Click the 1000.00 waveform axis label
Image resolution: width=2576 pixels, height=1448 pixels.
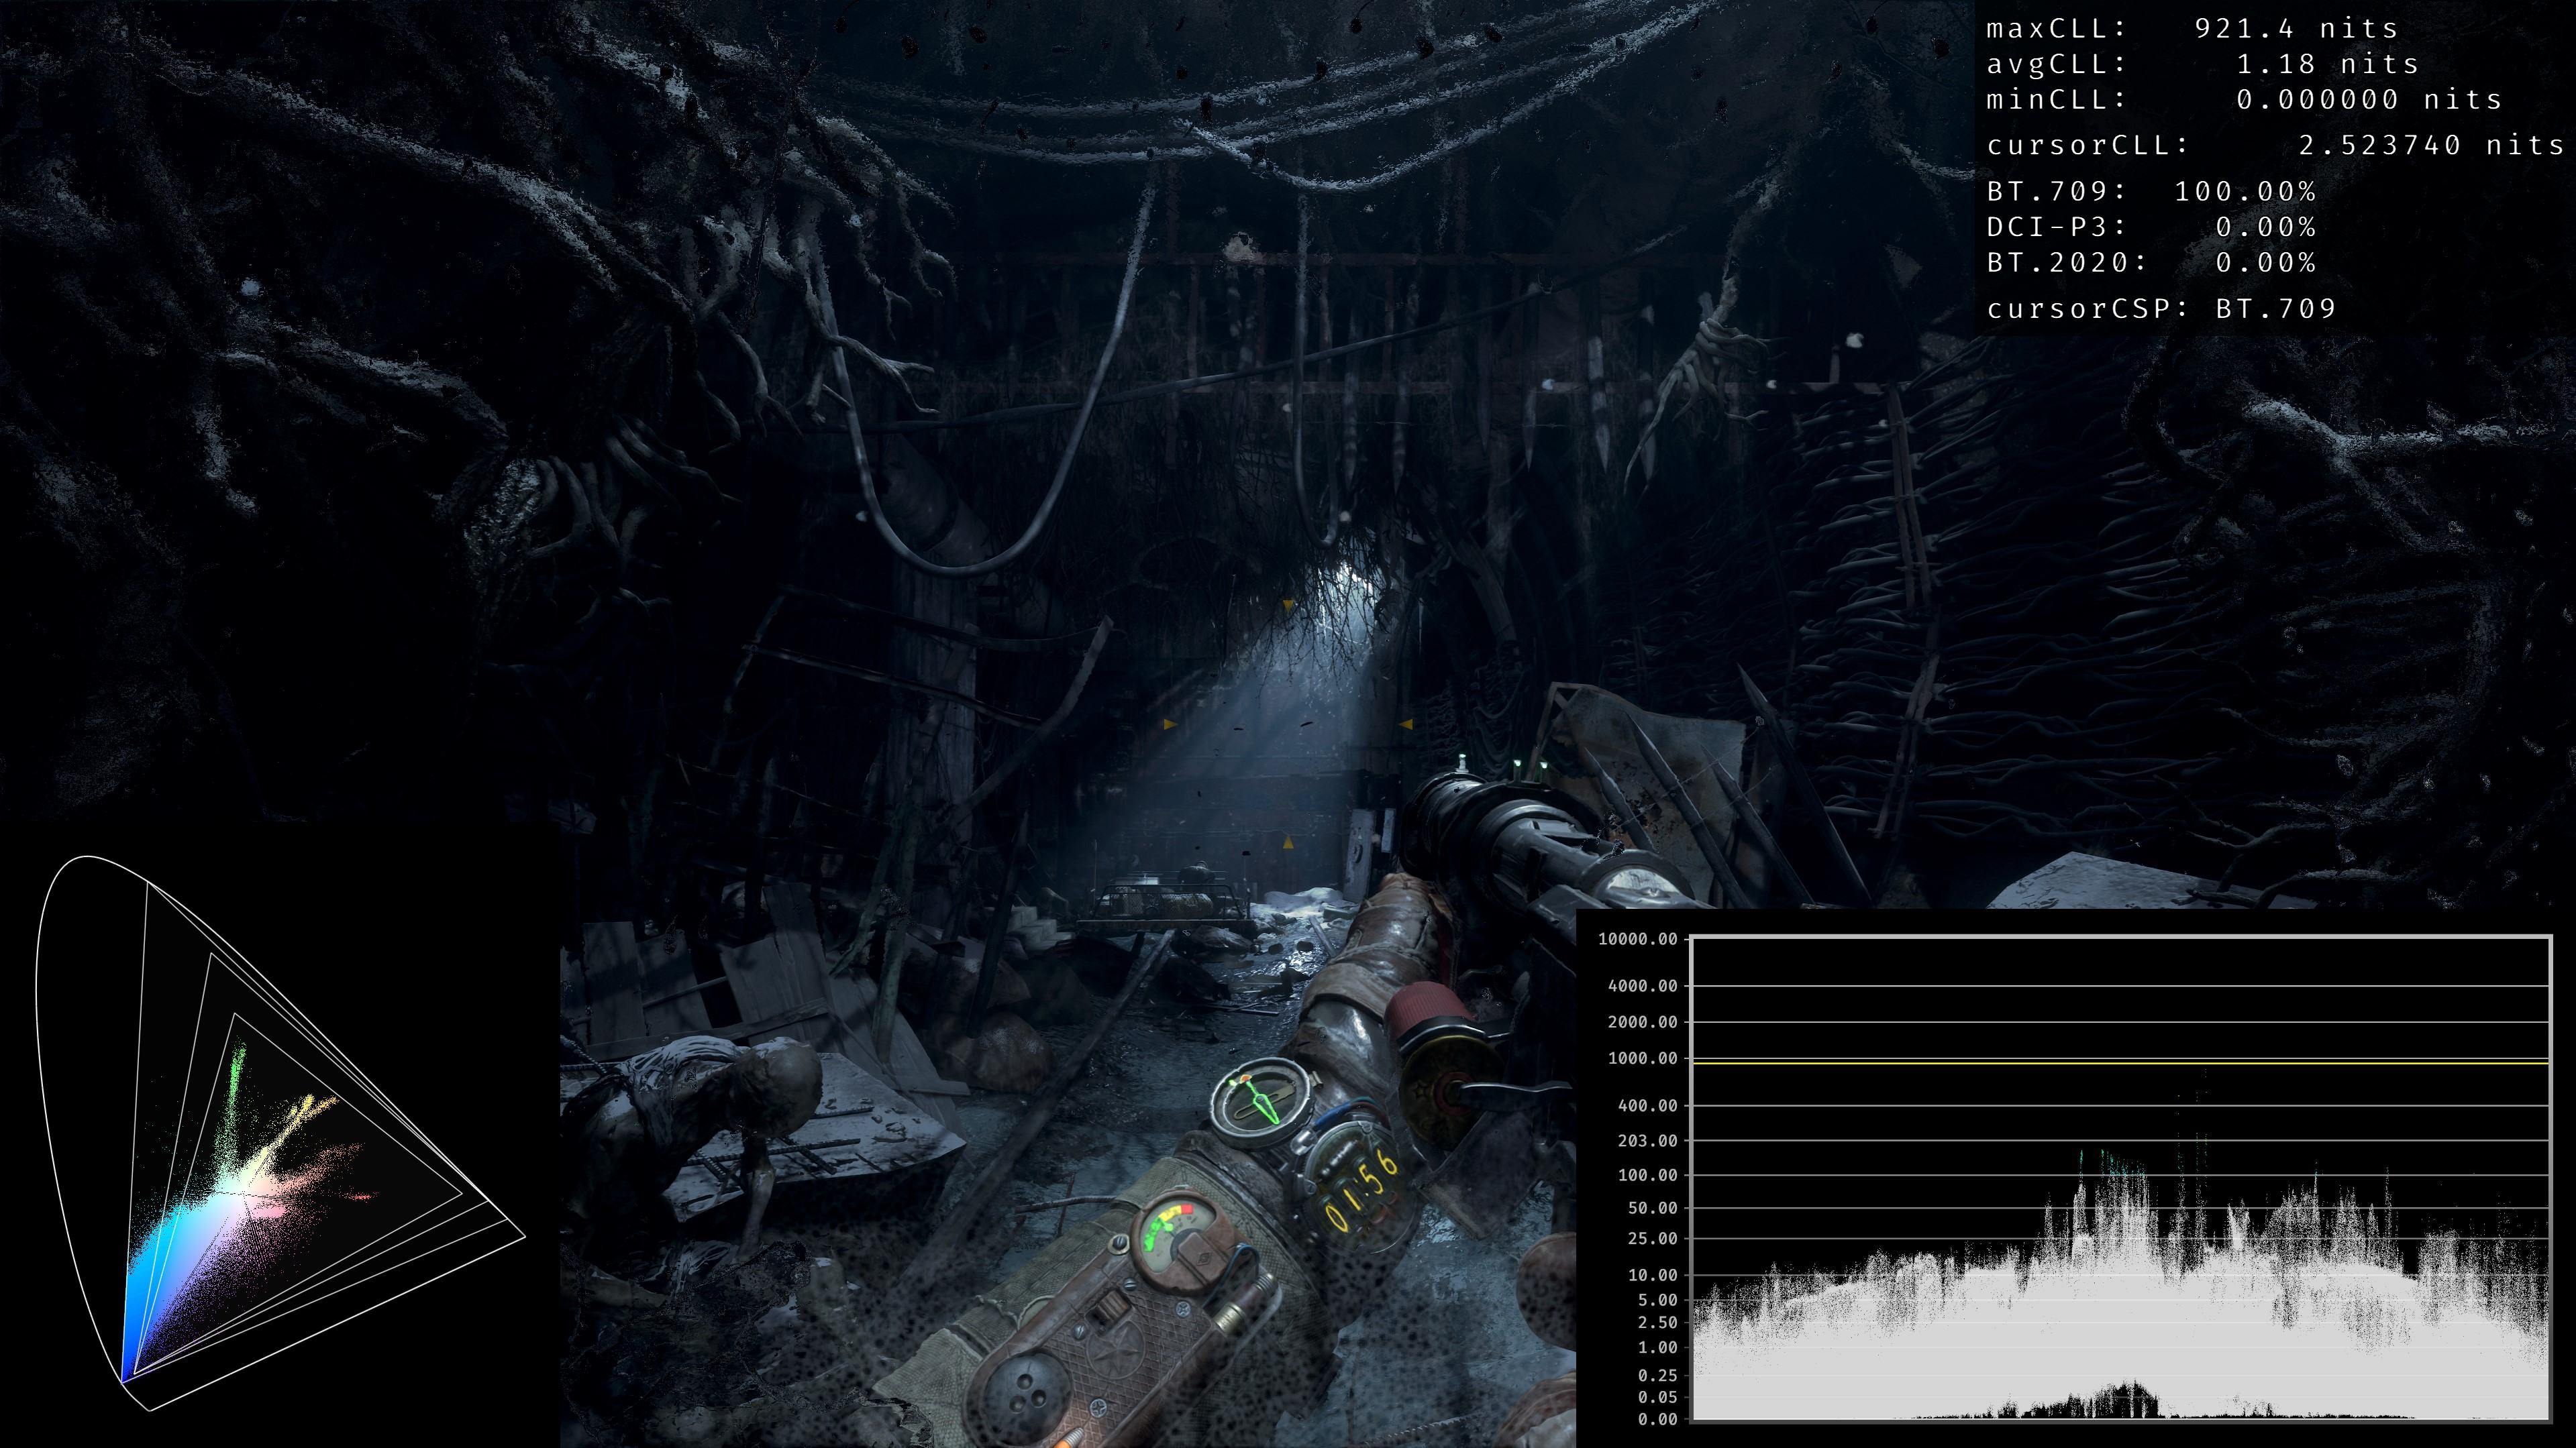pyautogui.click(x=1642, y=1058)
